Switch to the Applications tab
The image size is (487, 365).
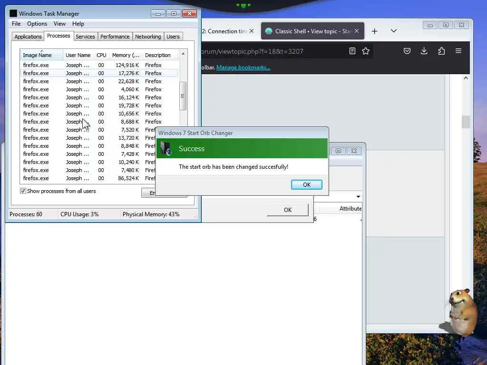tap(28, 37)
